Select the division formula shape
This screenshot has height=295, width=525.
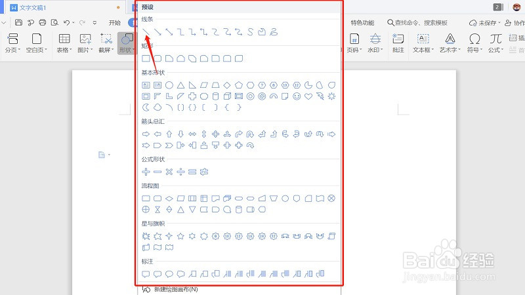pos(181,172)
